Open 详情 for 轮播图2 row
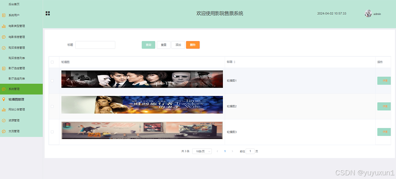 tap(384, 106)
